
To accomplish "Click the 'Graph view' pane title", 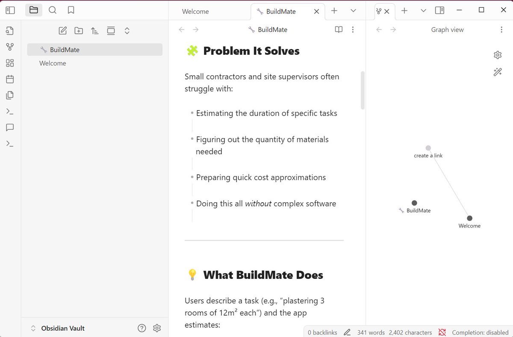I will point(447,30).
